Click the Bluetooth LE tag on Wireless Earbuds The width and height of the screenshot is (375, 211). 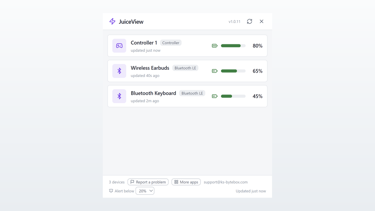185,68
